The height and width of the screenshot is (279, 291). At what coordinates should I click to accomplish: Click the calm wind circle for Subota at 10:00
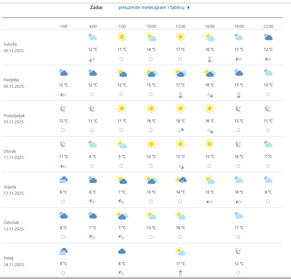pyautogui.click(x=151, y=59)
